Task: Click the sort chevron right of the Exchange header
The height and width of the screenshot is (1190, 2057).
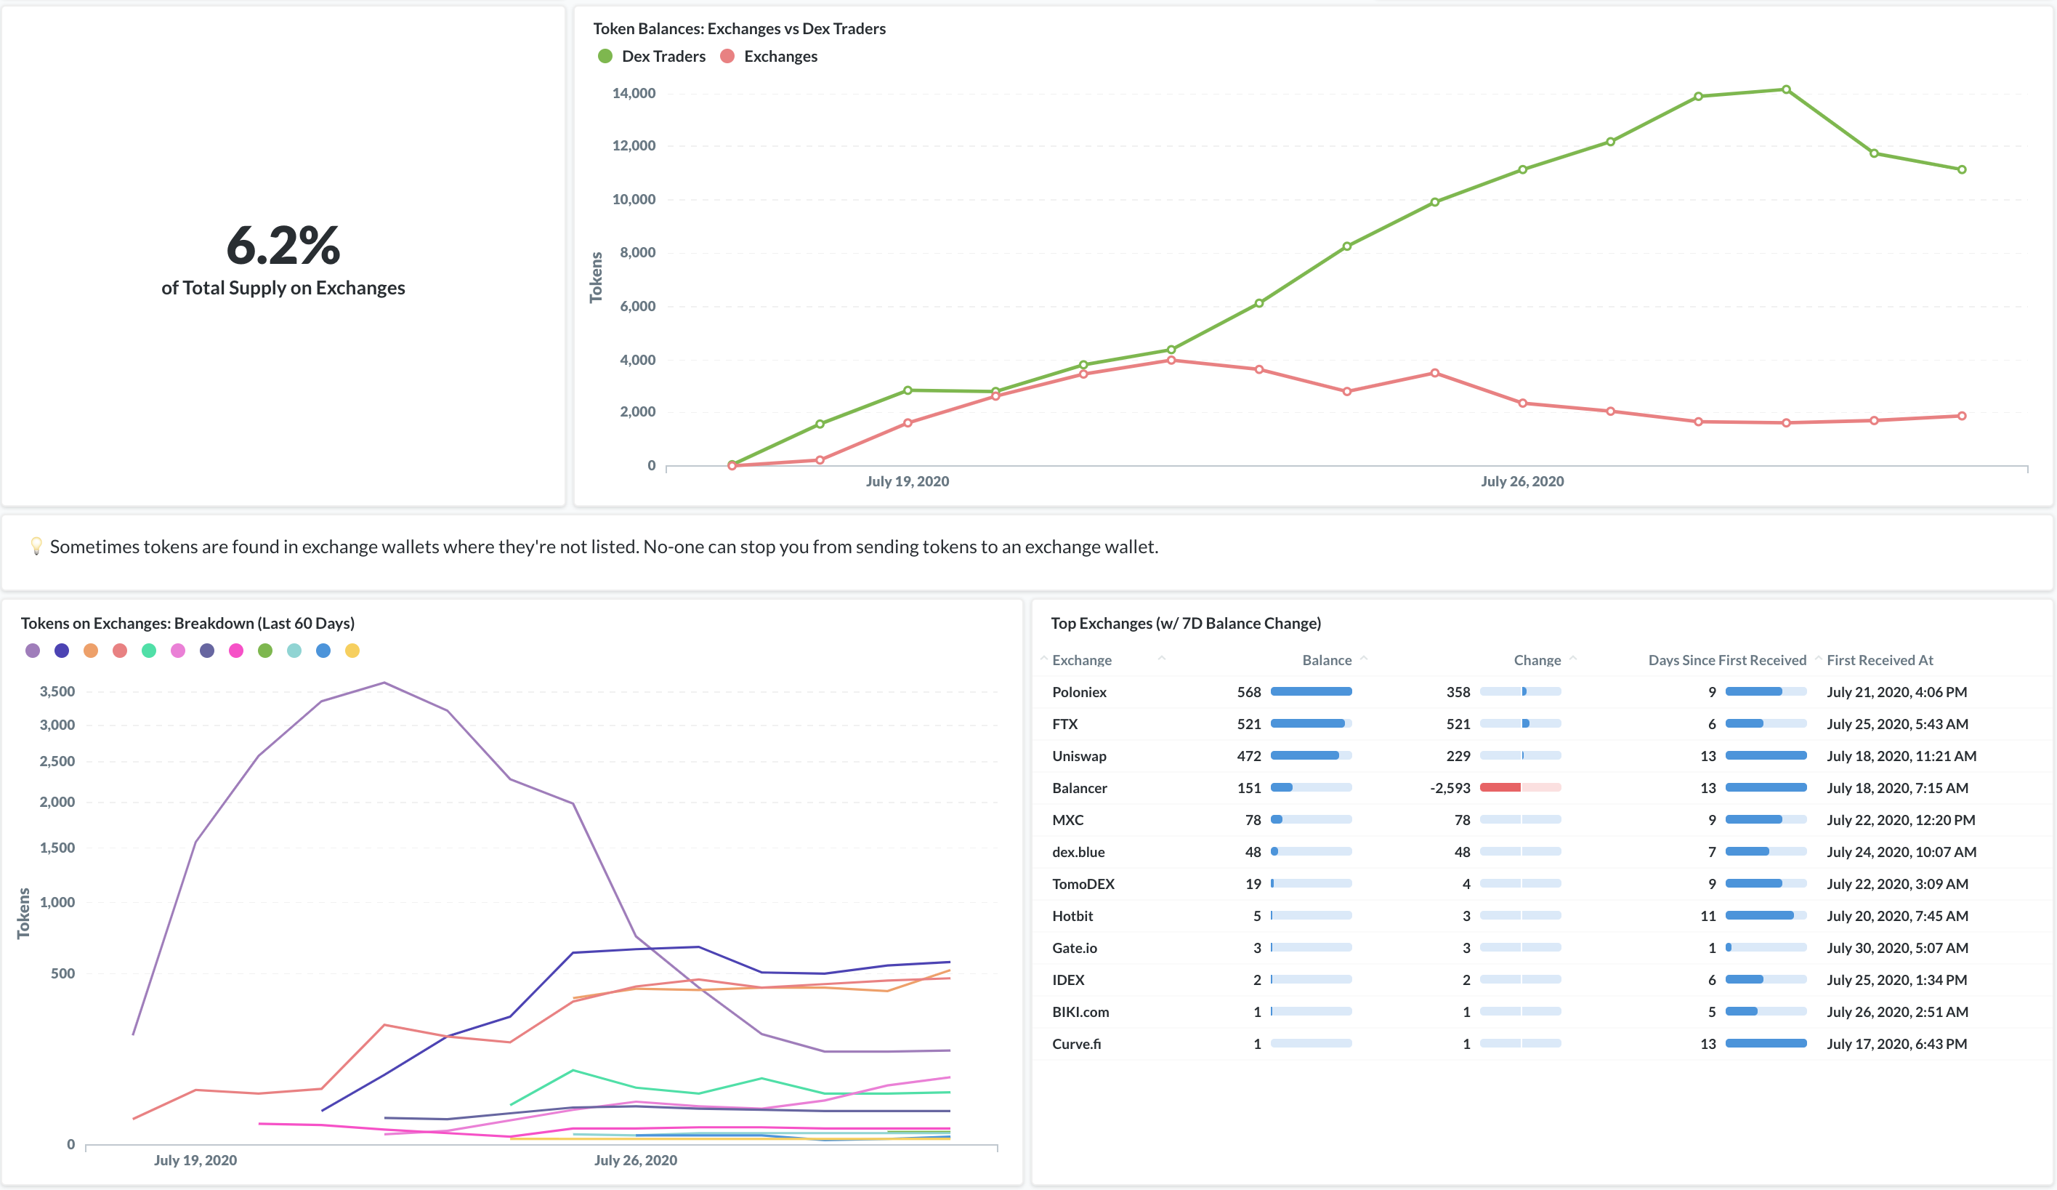Action: click(x=1162, y=659)
